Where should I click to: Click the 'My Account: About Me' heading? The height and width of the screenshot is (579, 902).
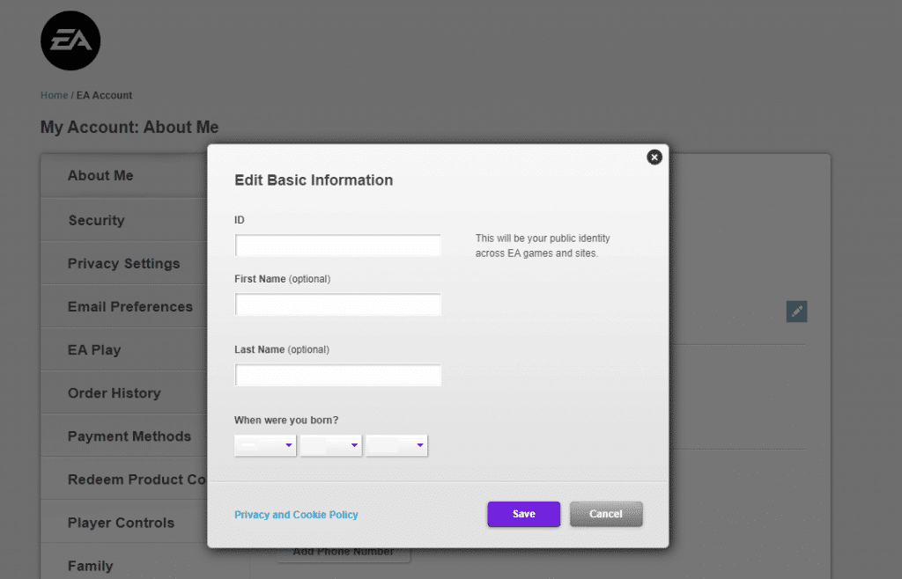(x=129, y=127)
